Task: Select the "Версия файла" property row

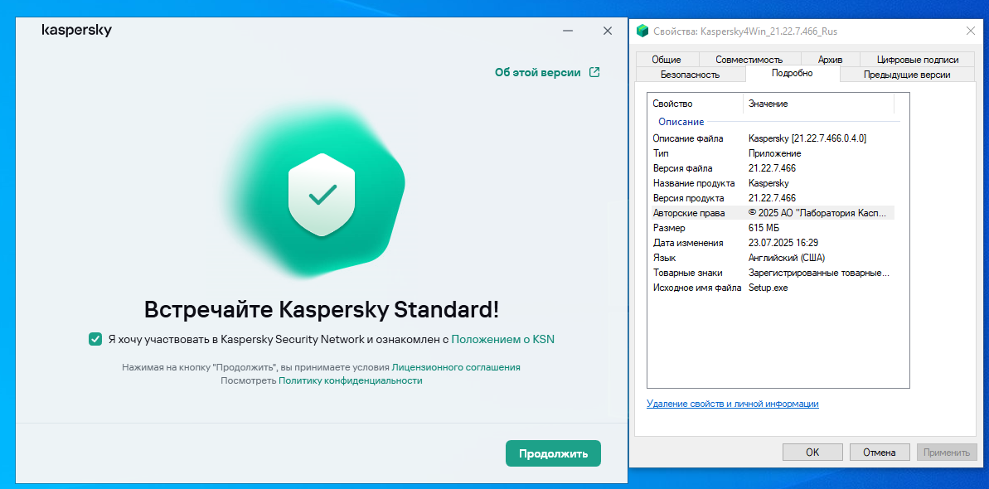Action: pos(772,168)
